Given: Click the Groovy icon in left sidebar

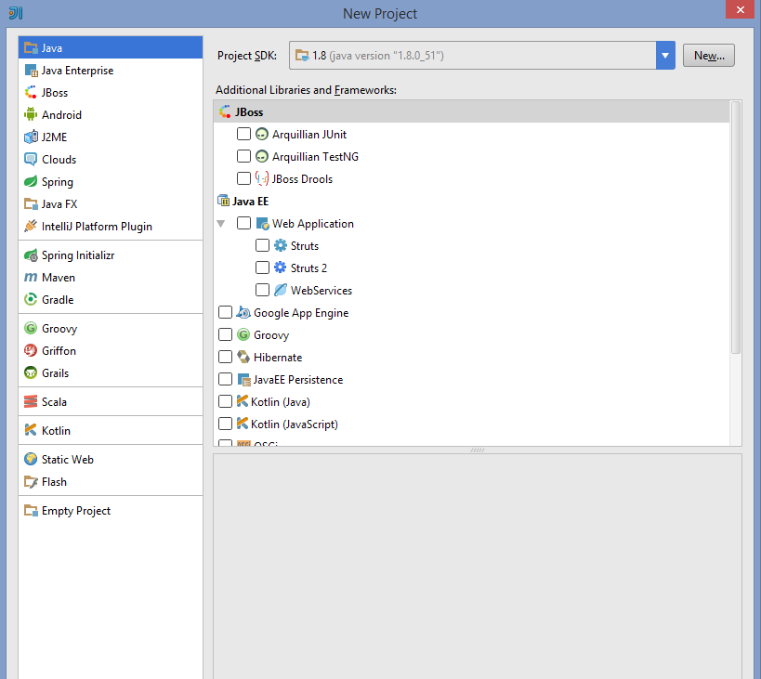Looking at the screenshot, I should [x=31, y=328].
